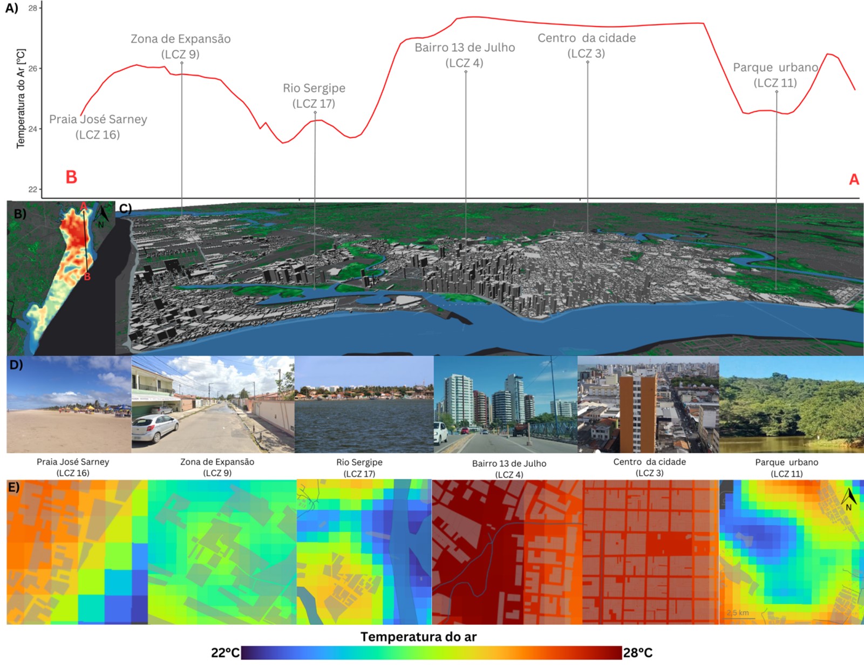Click the north arrow on the Parque urbano heatmap
Image resolution: width=864 pixels, height=668 pixels.
point(848,499)
